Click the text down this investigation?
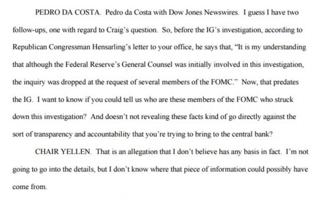This screenshot has height=197, width=319. coord(49,117)
